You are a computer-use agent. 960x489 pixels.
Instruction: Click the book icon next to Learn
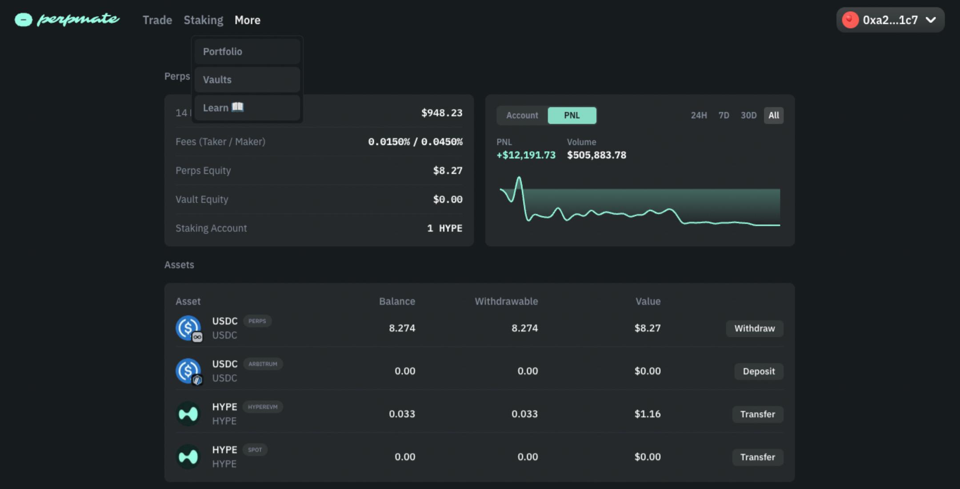(x=238, y=107)
